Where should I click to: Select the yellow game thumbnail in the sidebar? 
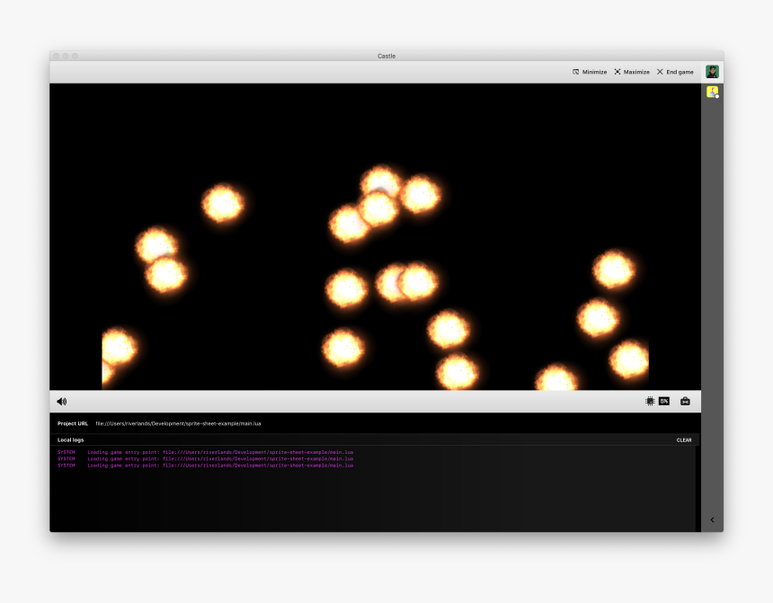(x=712, y=92)
